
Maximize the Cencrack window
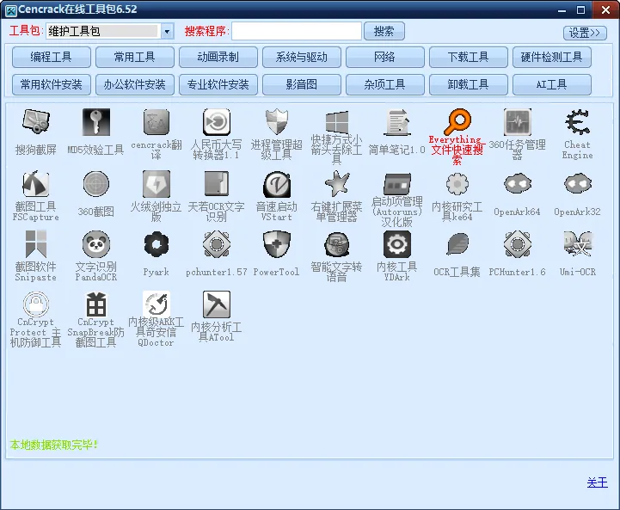[580, 9]
